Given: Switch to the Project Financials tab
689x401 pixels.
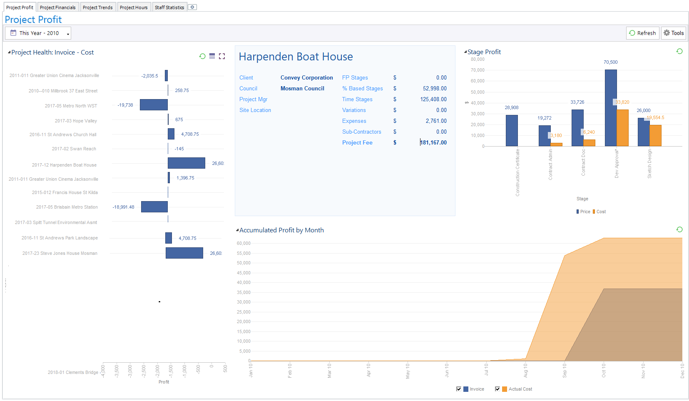Looking at the screenshot, I should 58,7.
